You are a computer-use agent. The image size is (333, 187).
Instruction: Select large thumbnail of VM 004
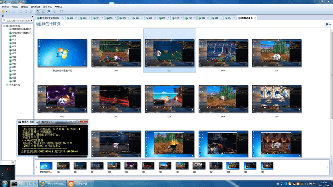tap(223, 53)
